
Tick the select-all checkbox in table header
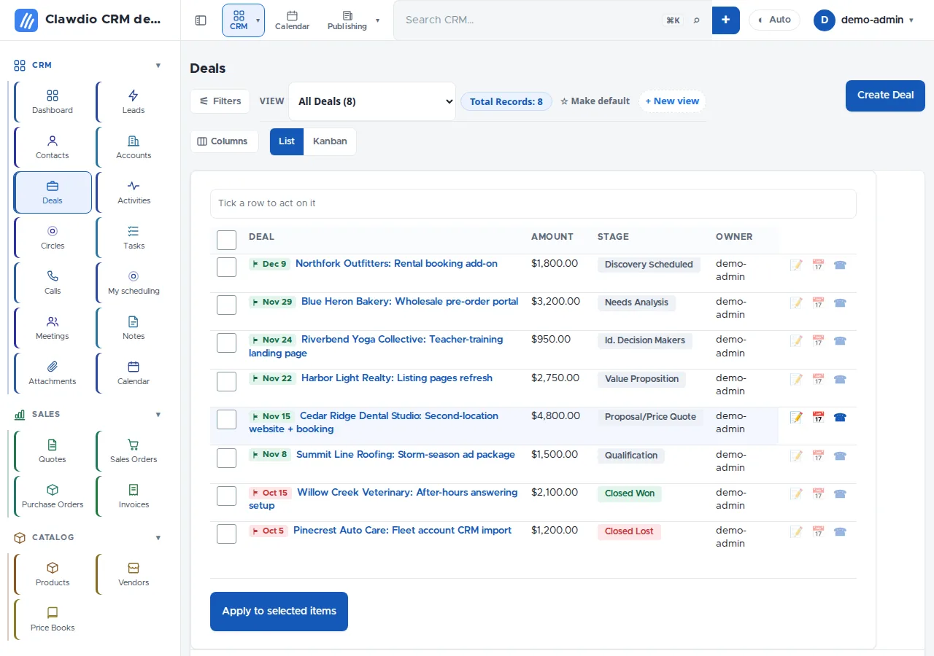click(x=226, y=240)
